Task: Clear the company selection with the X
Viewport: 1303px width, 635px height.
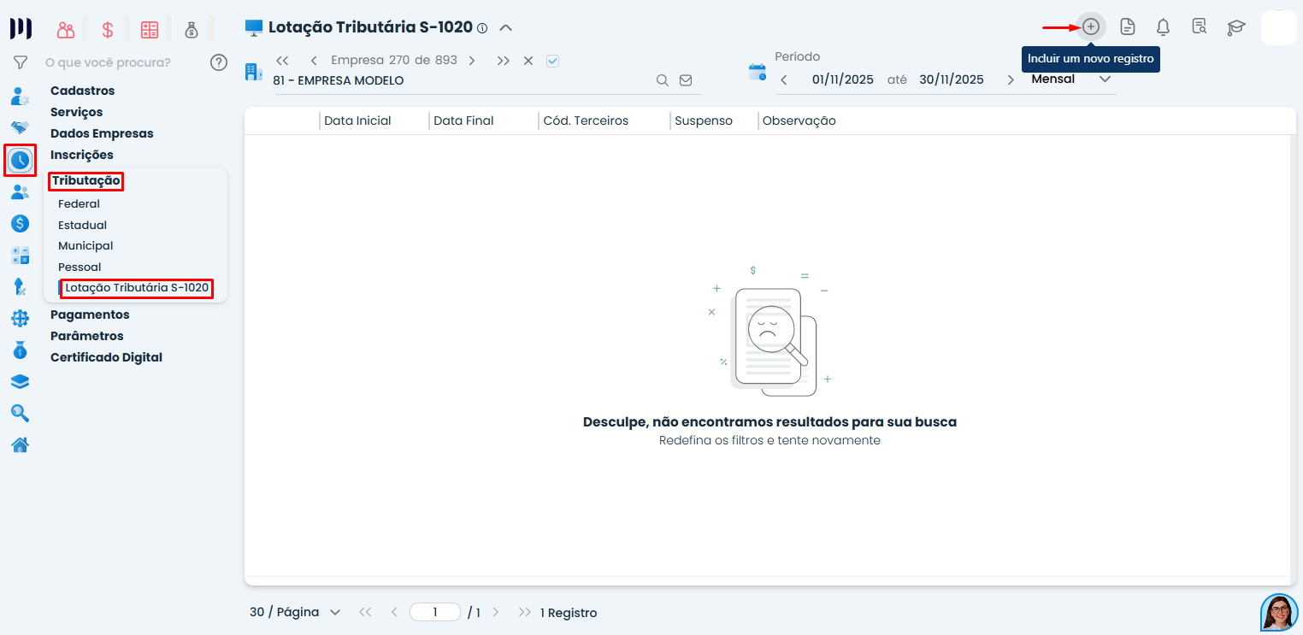Action: [528, 61]
